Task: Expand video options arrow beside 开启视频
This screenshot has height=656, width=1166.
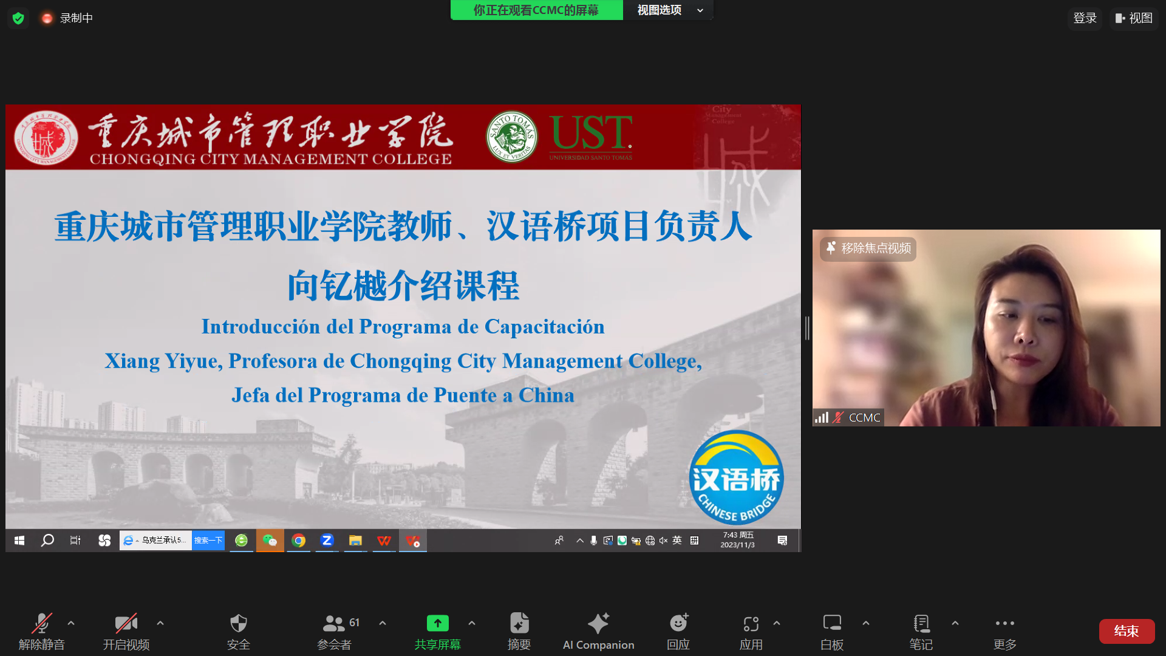Action: [160, 623]
